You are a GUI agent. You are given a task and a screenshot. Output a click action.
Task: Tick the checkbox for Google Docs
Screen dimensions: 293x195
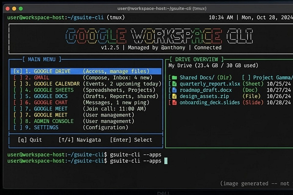tap(18, 97)
